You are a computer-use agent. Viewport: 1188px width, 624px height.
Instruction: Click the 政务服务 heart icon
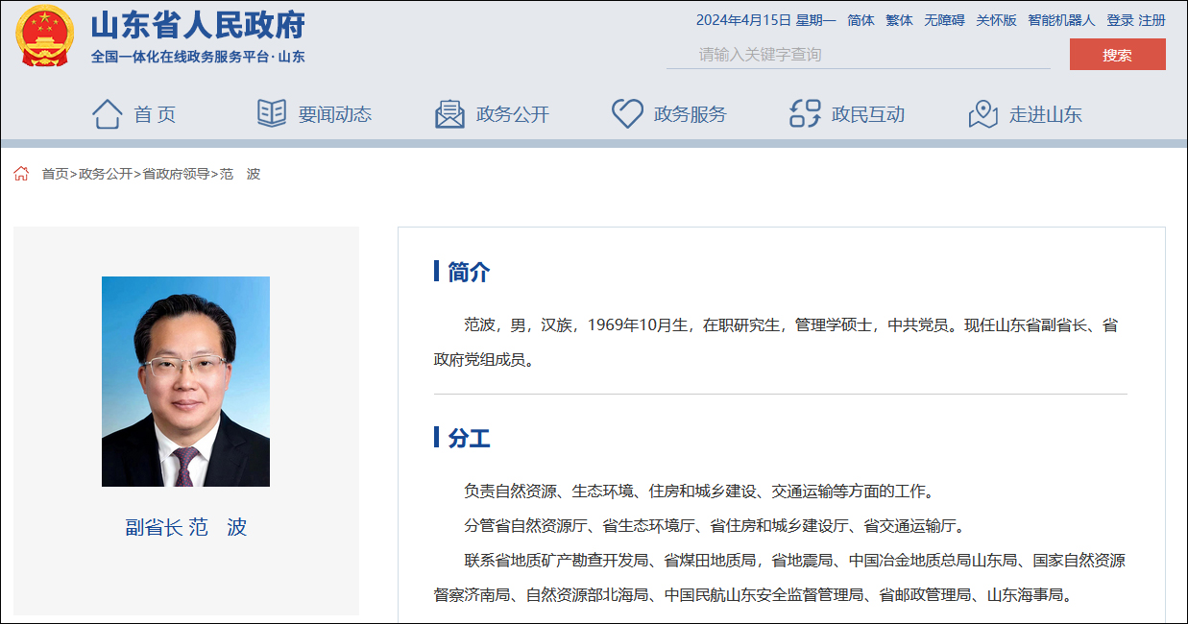click(627, 114)
